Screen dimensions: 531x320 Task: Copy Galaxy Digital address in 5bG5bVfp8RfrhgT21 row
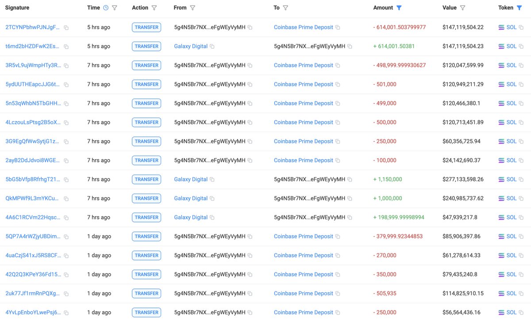(212, 179)
